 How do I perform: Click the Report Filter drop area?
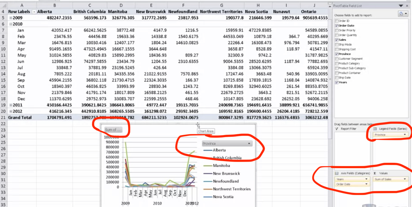point(352,151)
